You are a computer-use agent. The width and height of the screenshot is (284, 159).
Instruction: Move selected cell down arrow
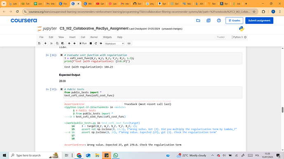point(74,43)
